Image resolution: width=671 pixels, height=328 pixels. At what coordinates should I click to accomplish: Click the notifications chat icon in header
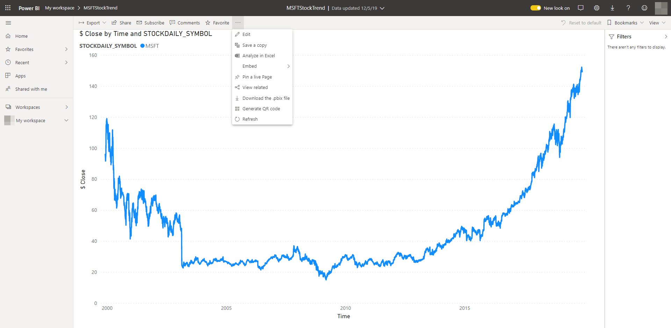(580, 8)
